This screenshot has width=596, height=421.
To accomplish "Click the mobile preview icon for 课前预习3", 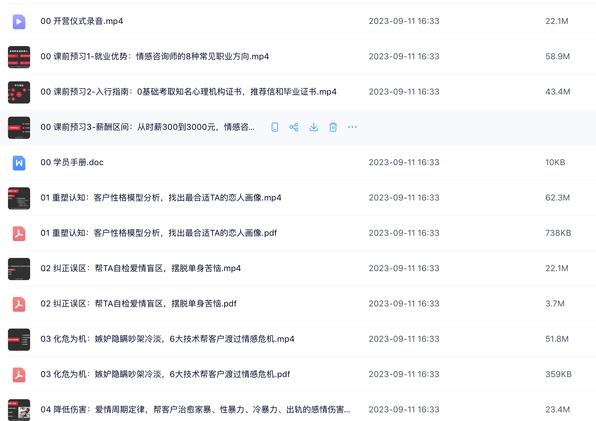I will 274,127.
